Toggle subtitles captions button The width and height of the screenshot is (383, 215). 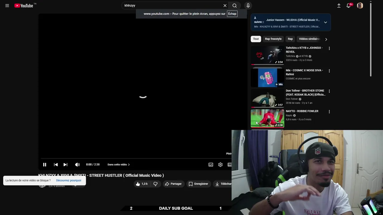click(x=211, y=165)
